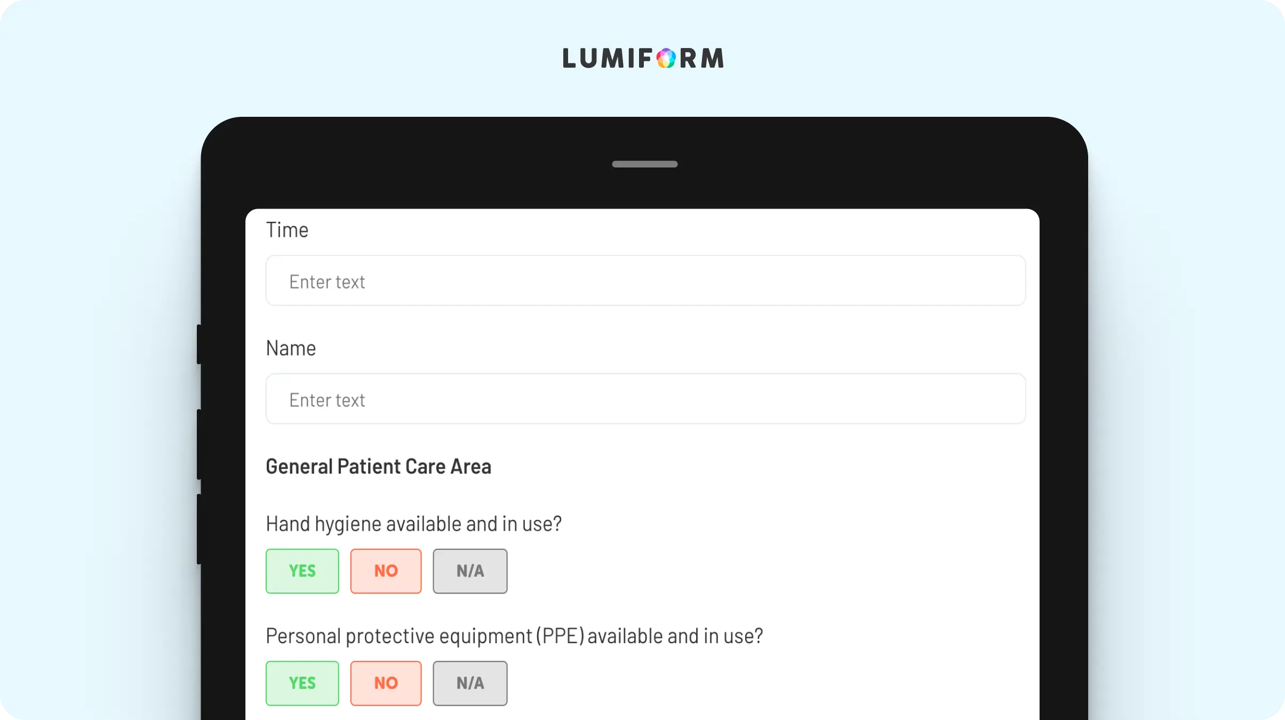Click the hand hygiene question text
The width and height of the screenshot is (1285, 720).
414,524
